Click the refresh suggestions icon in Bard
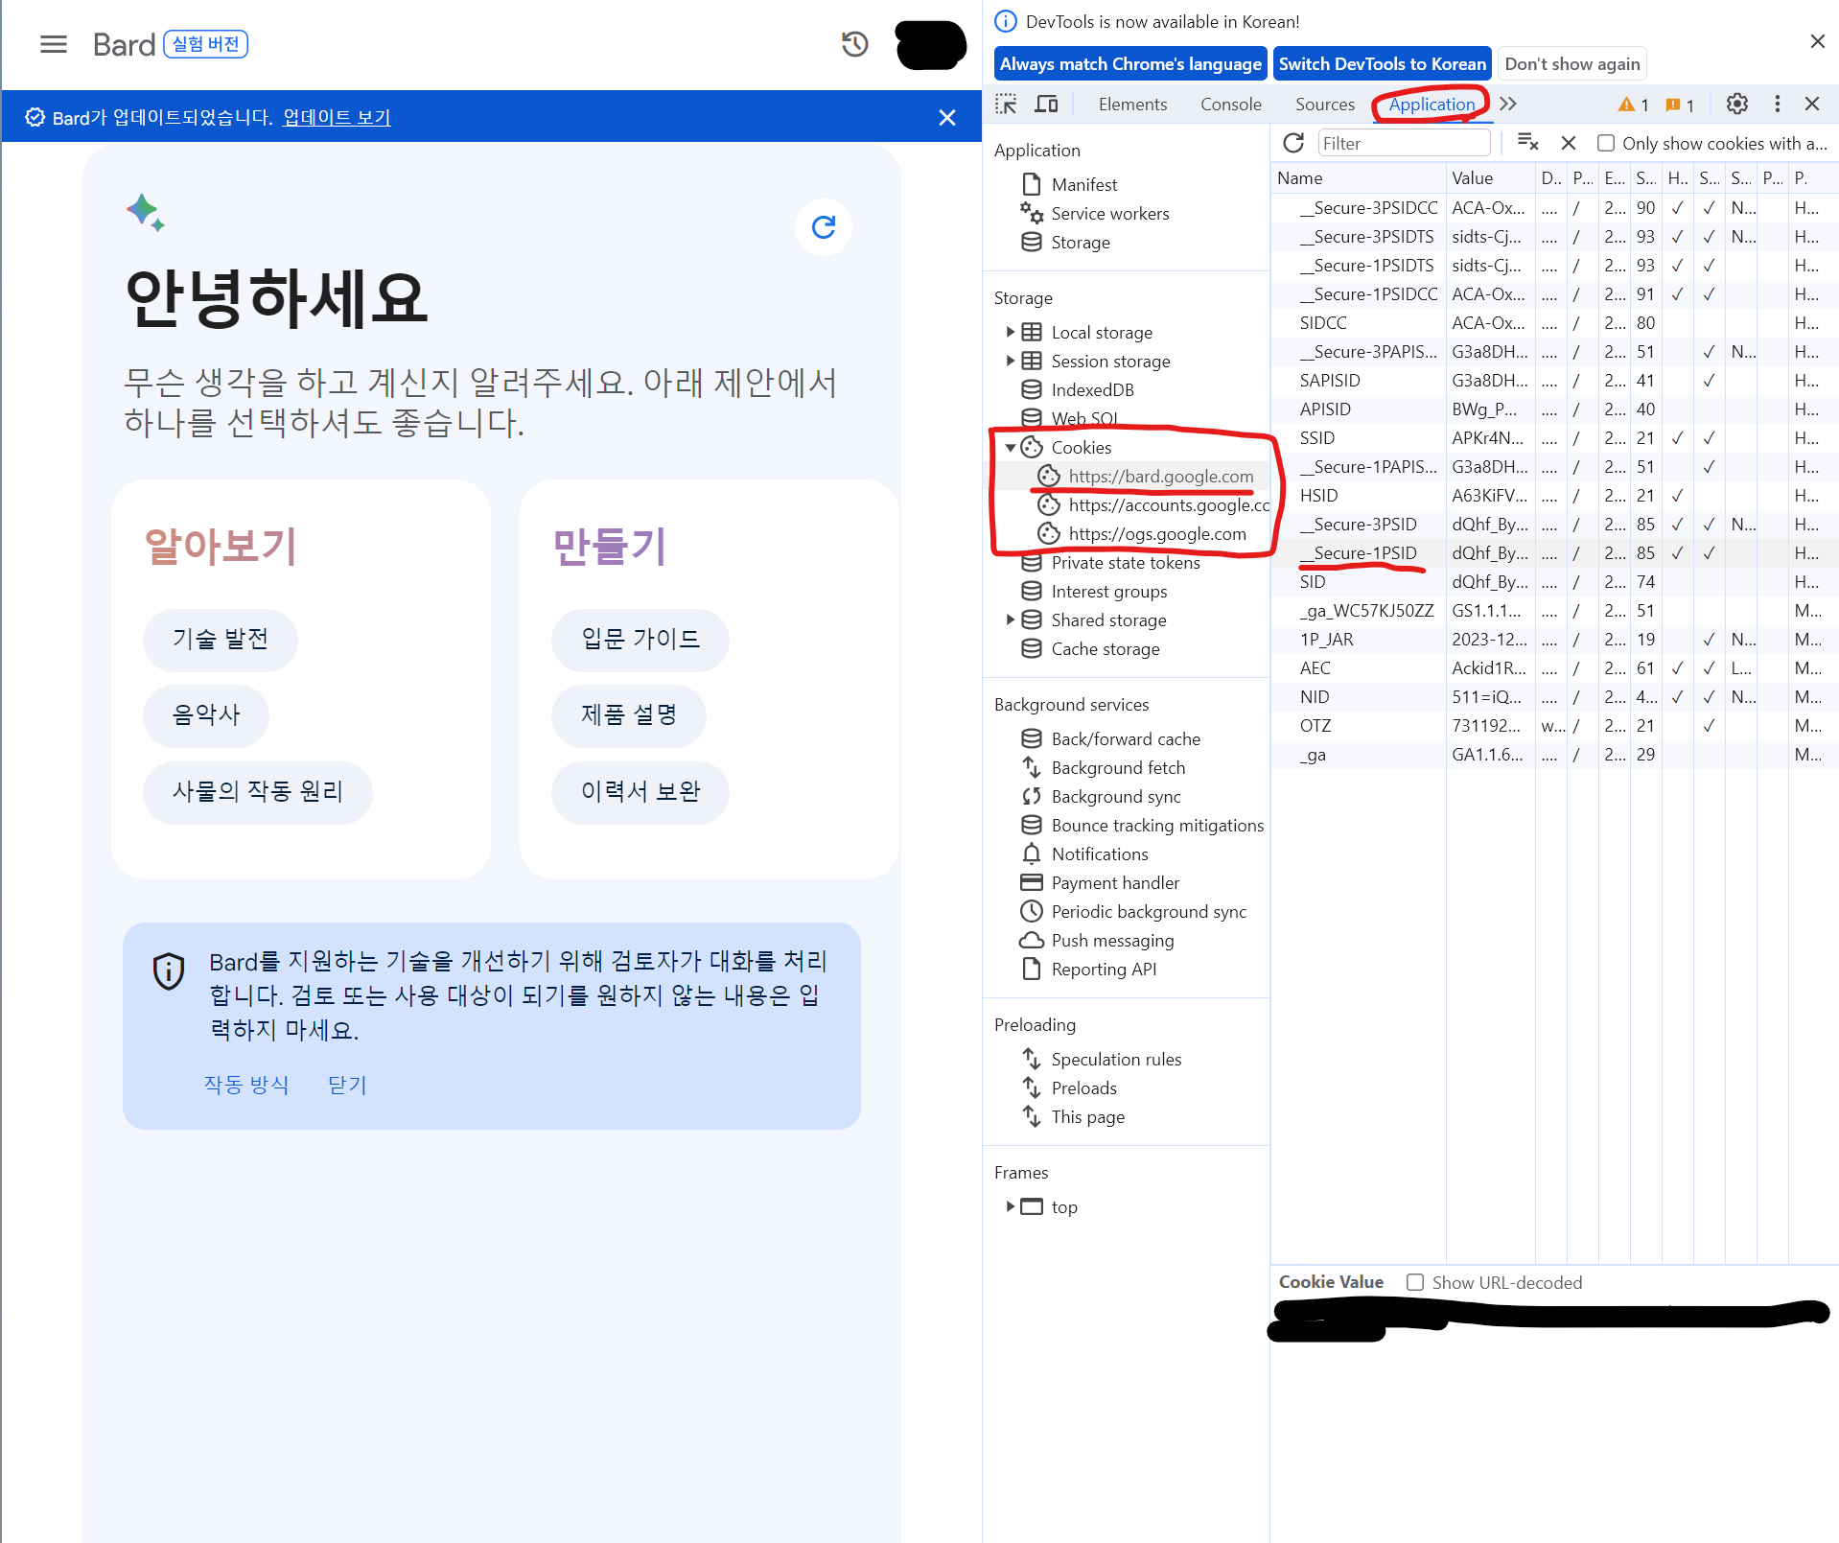Viewport: 1839px width, 1543px height. pyautogui.click(x=824, y=227)
